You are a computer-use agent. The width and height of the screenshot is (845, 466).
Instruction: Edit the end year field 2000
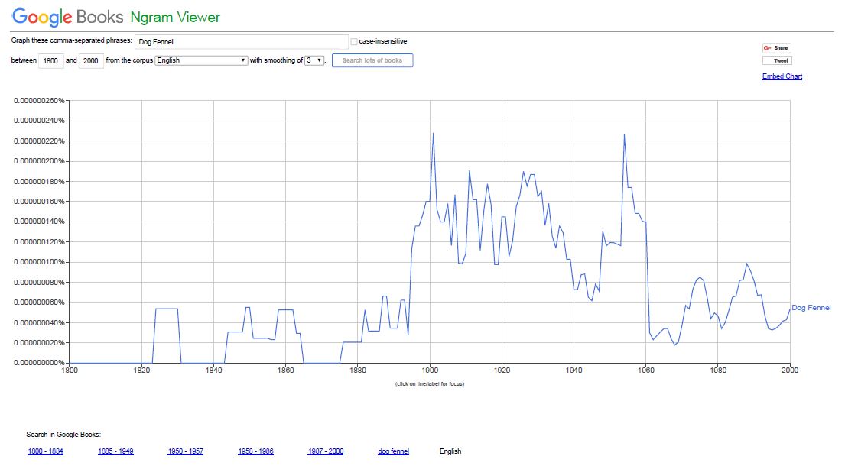pyautogui.click(x=90, y=61)
